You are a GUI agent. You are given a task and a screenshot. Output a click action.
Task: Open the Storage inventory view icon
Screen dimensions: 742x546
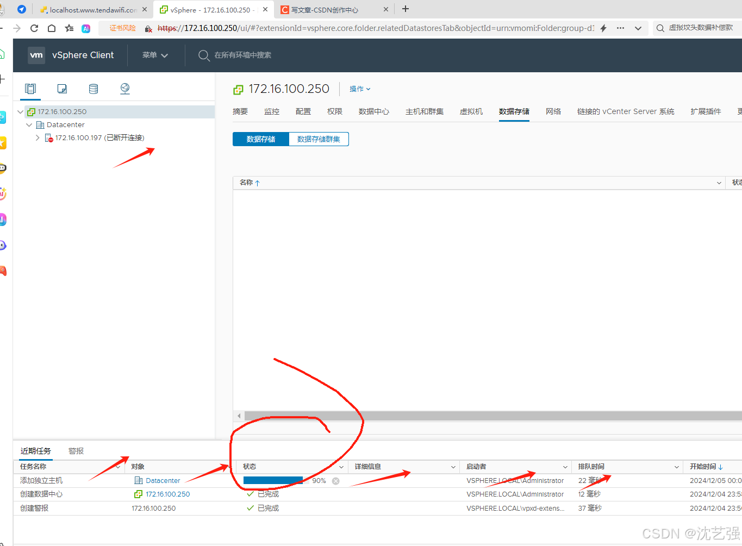click(93, 89)
